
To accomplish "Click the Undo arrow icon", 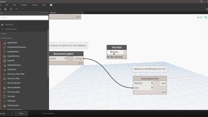I will (17, 9).
